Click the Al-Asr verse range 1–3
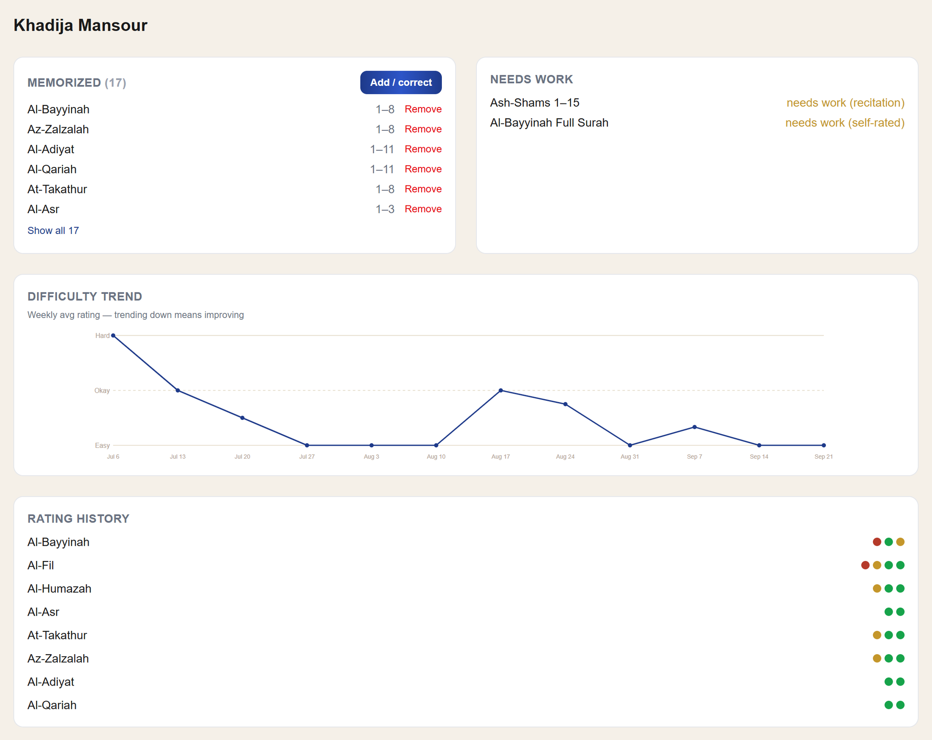The width and height of the screenshot is (932, 740). point(385,209)
